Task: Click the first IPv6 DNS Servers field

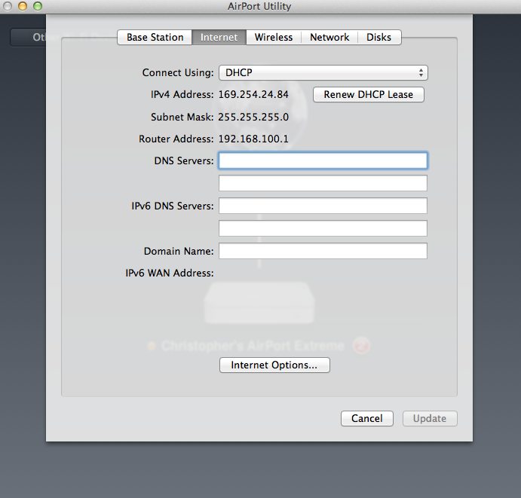Action: [323, 206]
